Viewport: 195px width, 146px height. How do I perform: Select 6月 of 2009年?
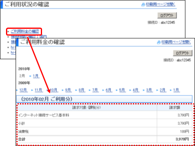109,90
